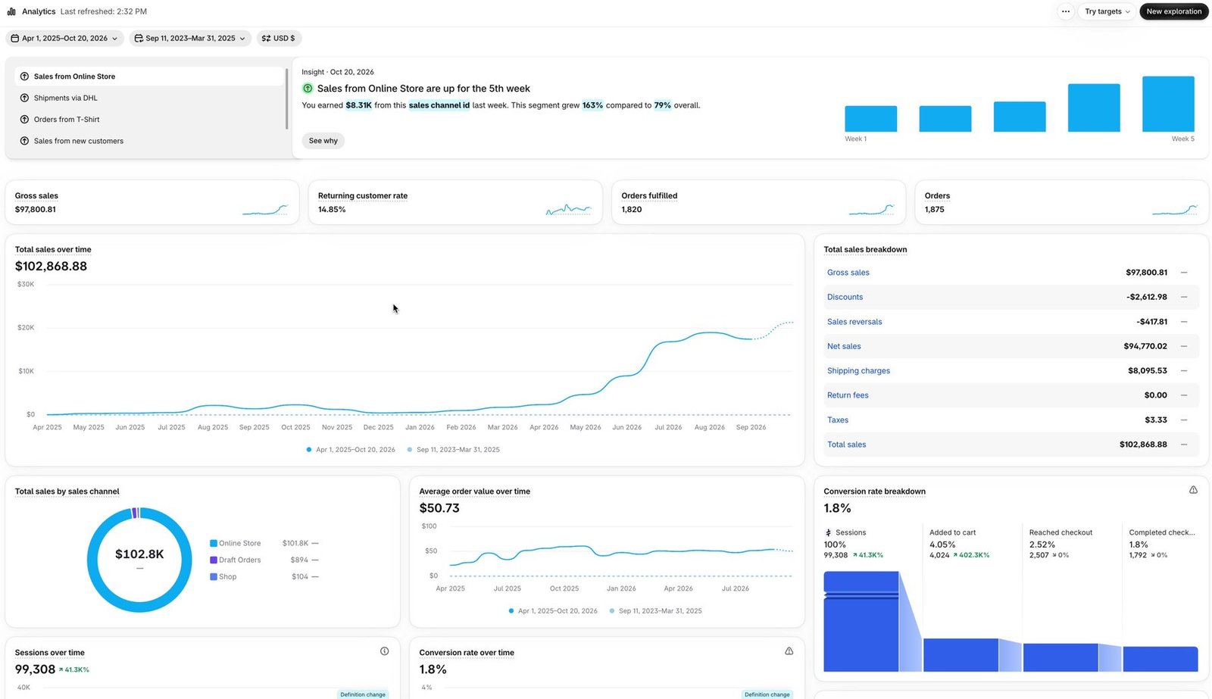Screen dimensions: 1212x699
Task: Click the Total sales over time heading
Action: 53,249
